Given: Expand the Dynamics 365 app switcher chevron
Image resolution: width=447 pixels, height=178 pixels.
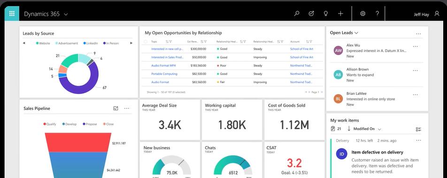Looking at the screenshot, I should 66,14.
